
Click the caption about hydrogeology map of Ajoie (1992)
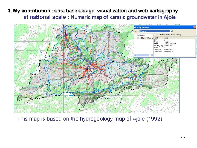click(x=89, y=119)
